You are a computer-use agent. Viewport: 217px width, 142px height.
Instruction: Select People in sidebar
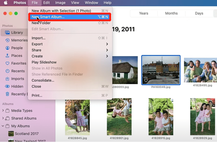tap(15, 48)
